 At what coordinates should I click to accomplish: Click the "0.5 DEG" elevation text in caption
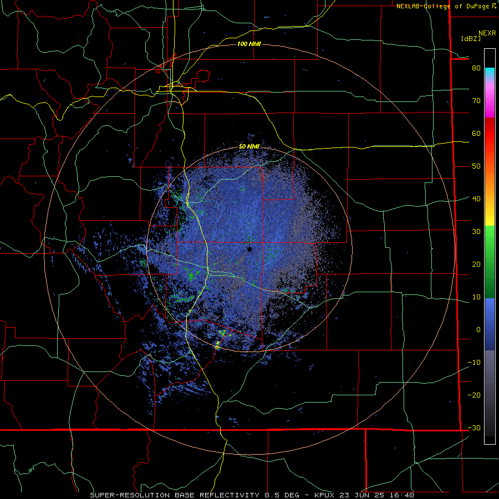(282, 495)
